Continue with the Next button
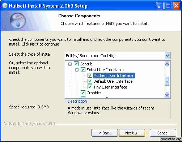 pos(132,133)
